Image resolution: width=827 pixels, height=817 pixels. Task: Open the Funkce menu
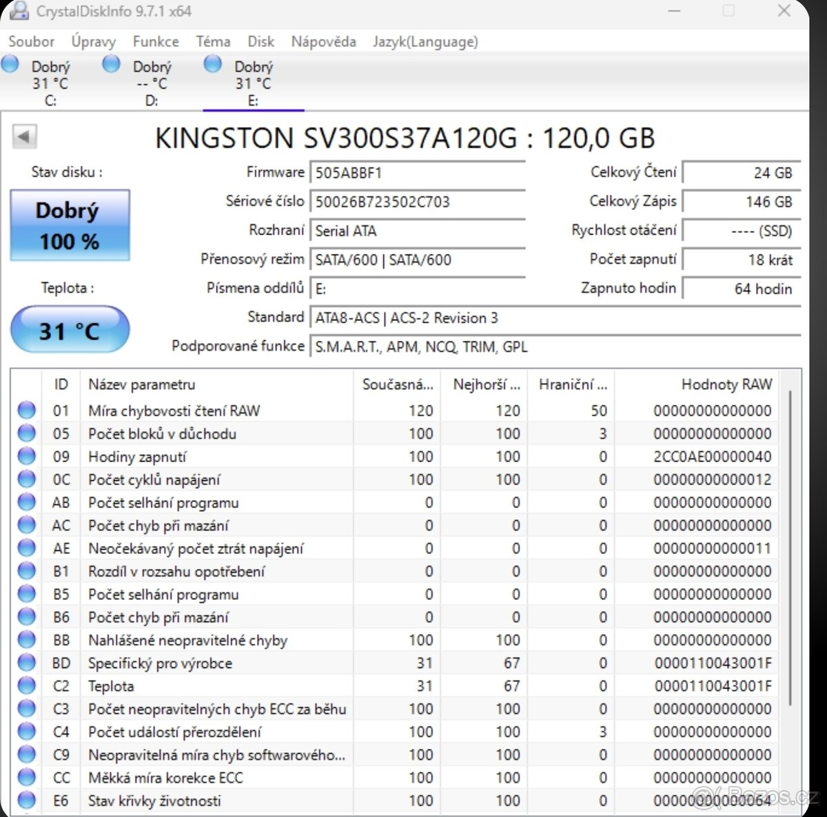(156, 41)
